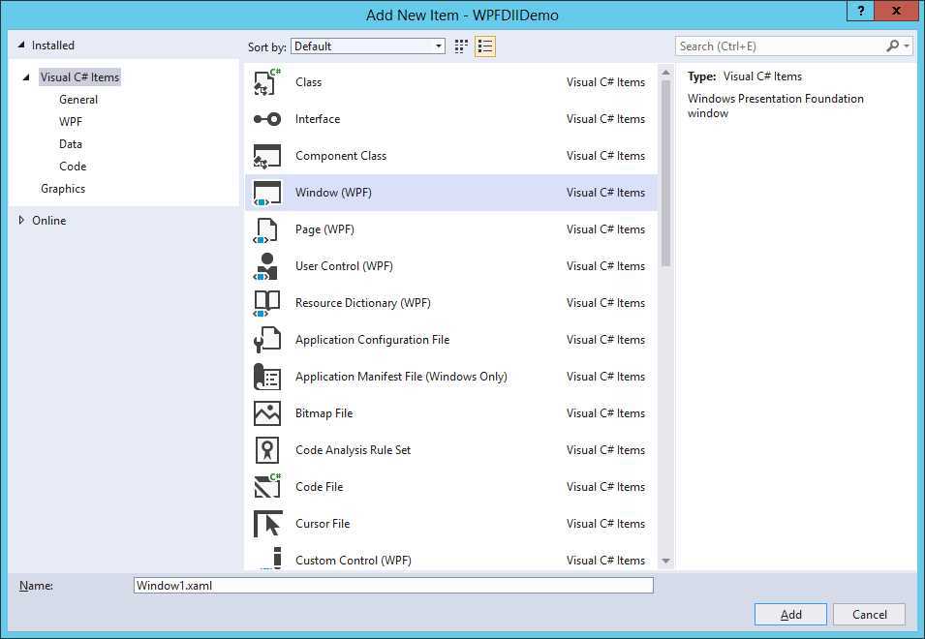Click the Class template icon
The height and width of the screenshot is (639, 925).
[267, 82]
